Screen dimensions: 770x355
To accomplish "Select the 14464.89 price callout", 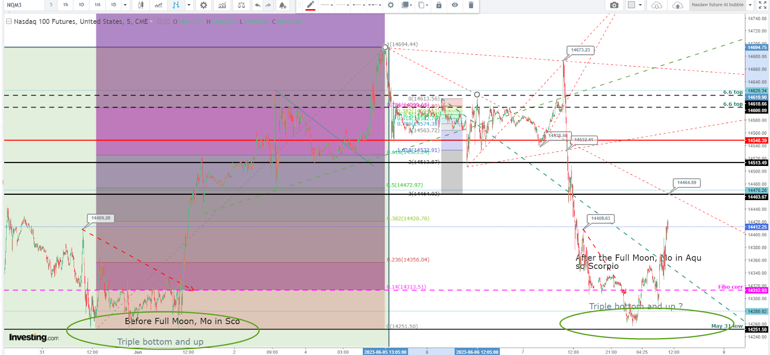I will (687, 183).
